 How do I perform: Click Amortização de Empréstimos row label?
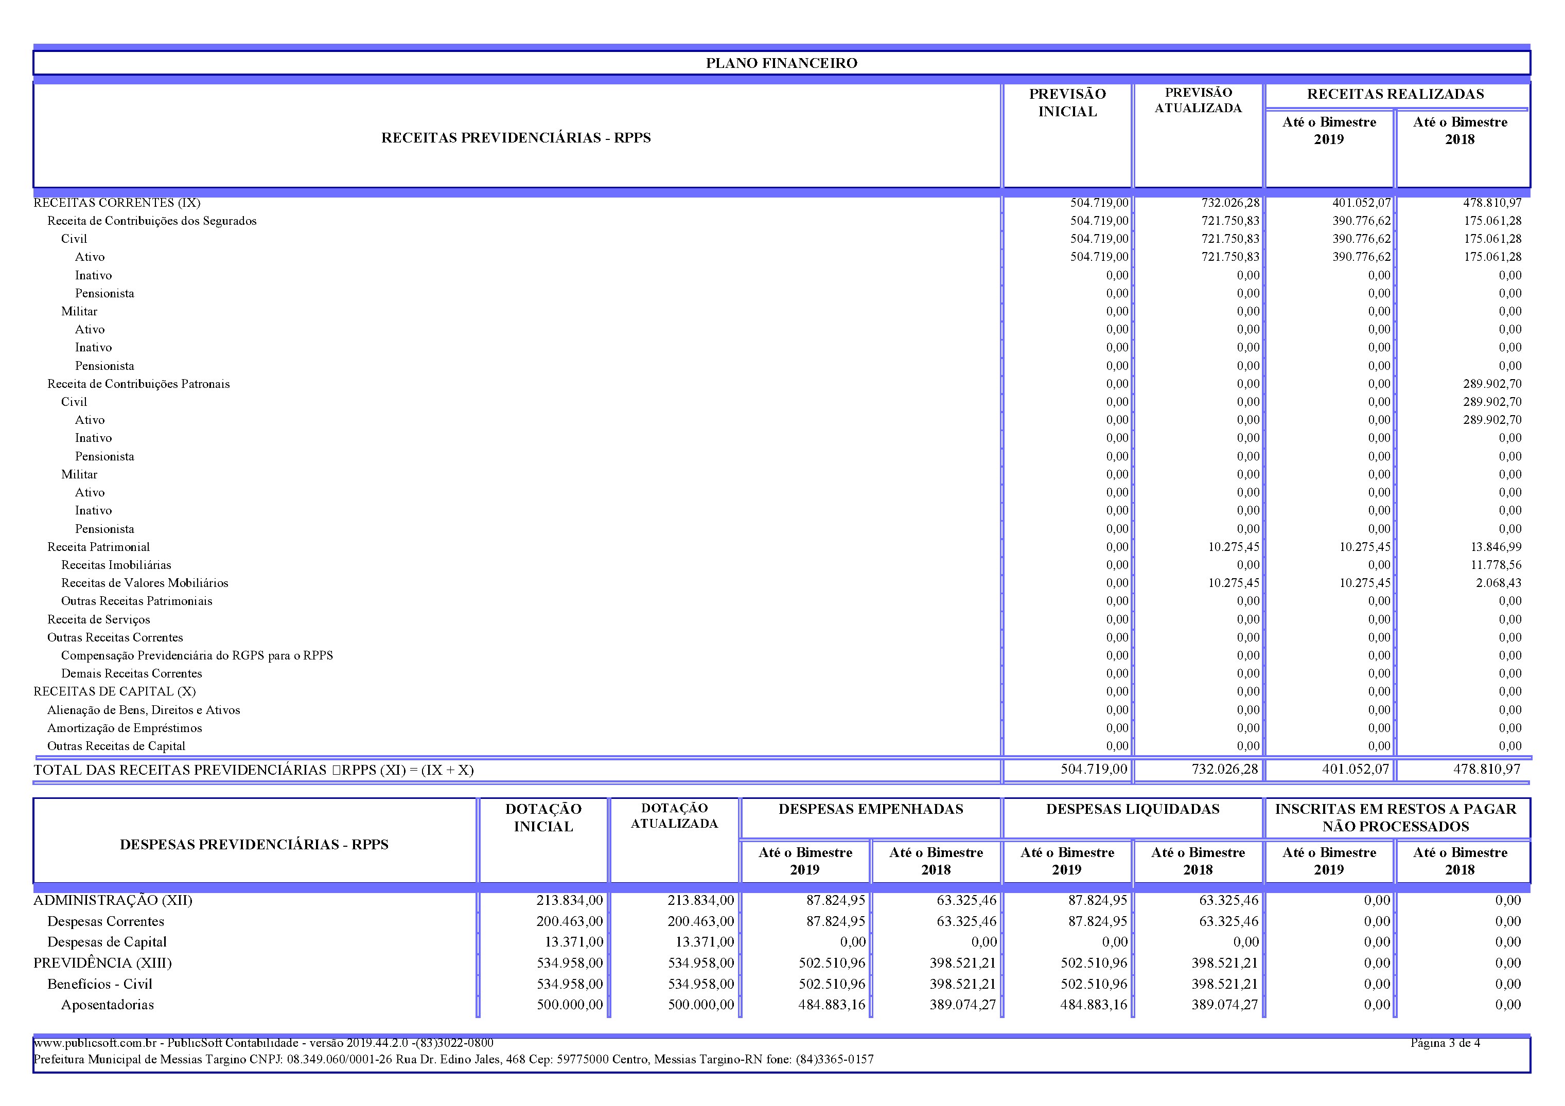tap(124, 728)
